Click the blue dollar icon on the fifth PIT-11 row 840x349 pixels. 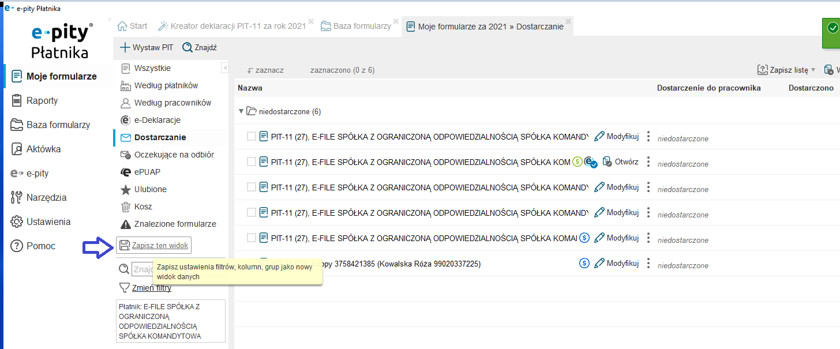[584, 238]
